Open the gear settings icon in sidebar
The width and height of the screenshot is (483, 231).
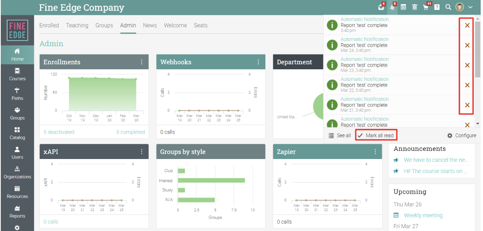(17, 228)
